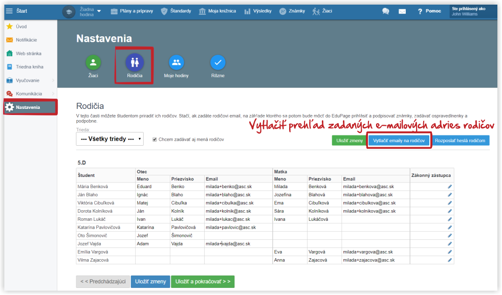Edit legal guardian for Vilma Zajacová

[449, 260]
